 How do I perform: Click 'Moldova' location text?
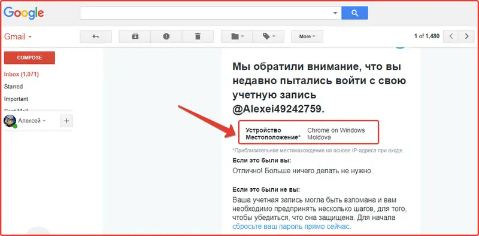pos(319,137)
